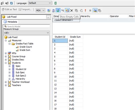Viewport: 135px width, 110px height.
Task: Click the last greyed toolbar icon
Action: pyautogui.click(x=99, y=10)
